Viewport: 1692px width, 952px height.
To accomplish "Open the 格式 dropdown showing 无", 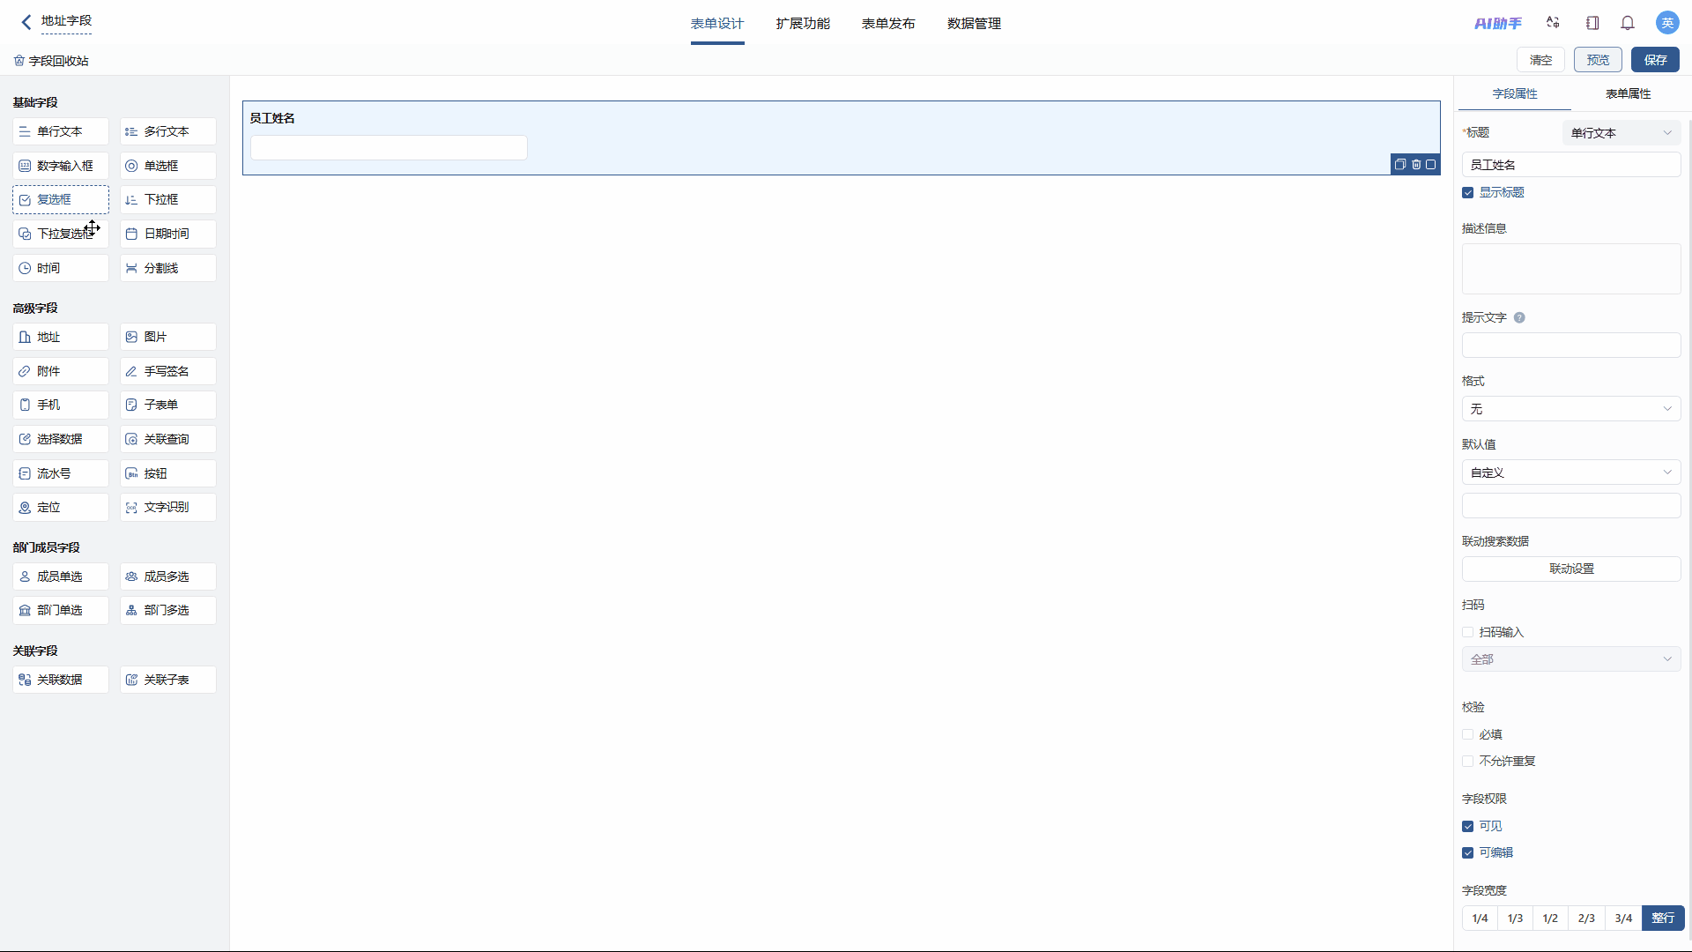I will 1571,409.
